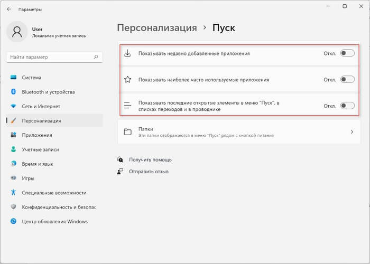Close the Параметры window
This screenshot has width=370, height=264.
[361, 6]
